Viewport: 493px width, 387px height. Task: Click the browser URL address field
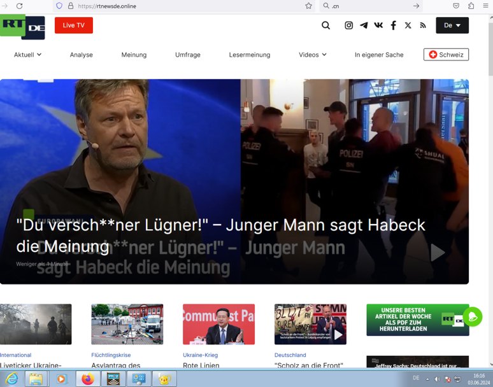tap(185, 6)
